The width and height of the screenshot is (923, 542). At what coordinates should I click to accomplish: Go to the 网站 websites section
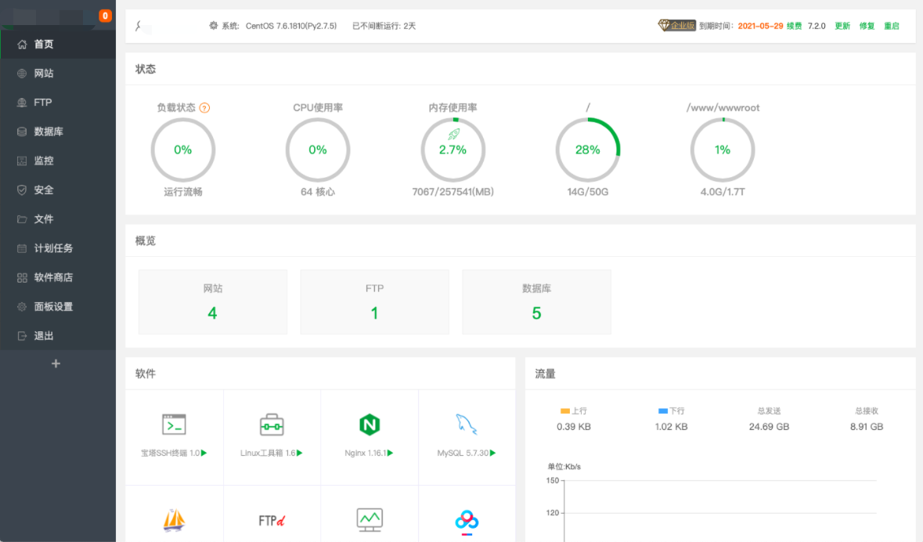pos(58,73)
